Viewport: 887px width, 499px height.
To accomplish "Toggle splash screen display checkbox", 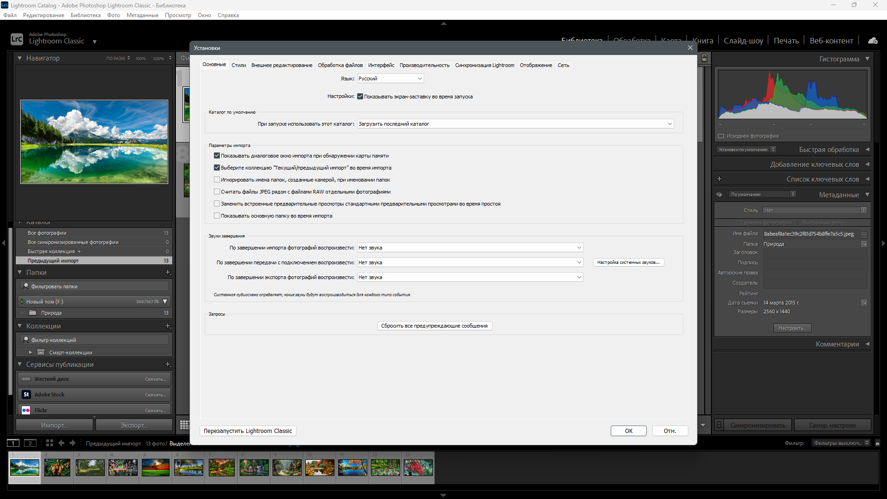I will pos(360,97).
